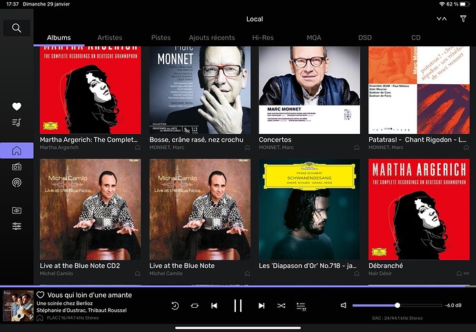Open Bosse, crâne rasé, nez crochu cover

point(200,90)
